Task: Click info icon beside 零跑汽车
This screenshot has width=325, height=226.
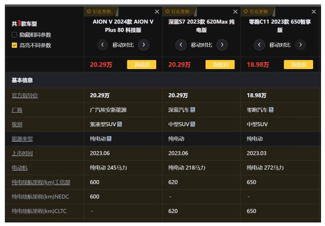Action: pyautogui.click(x=271, y=110)
